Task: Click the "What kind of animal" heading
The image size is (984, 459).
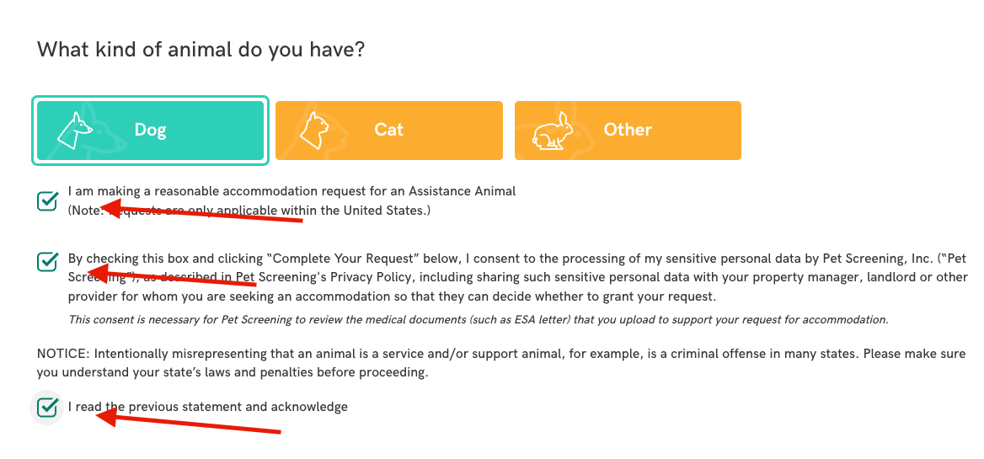Action: [x=201, y=50]
